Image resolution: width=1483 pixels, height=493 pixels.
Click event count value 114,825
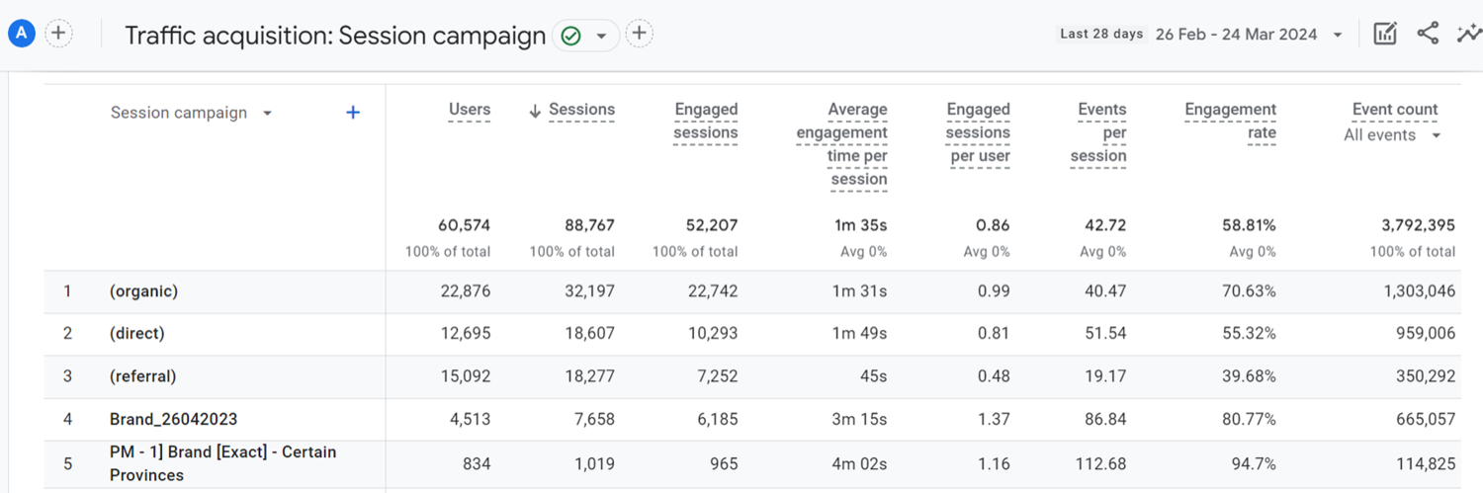coord(1426,463)
